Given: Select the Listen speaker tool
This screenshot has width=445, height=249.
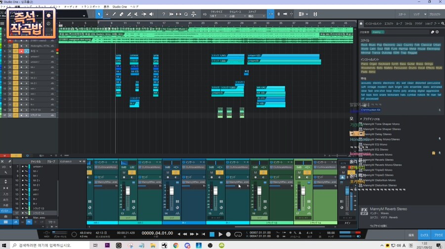Looking at the screenshot, I should click(x=152, y=14).
